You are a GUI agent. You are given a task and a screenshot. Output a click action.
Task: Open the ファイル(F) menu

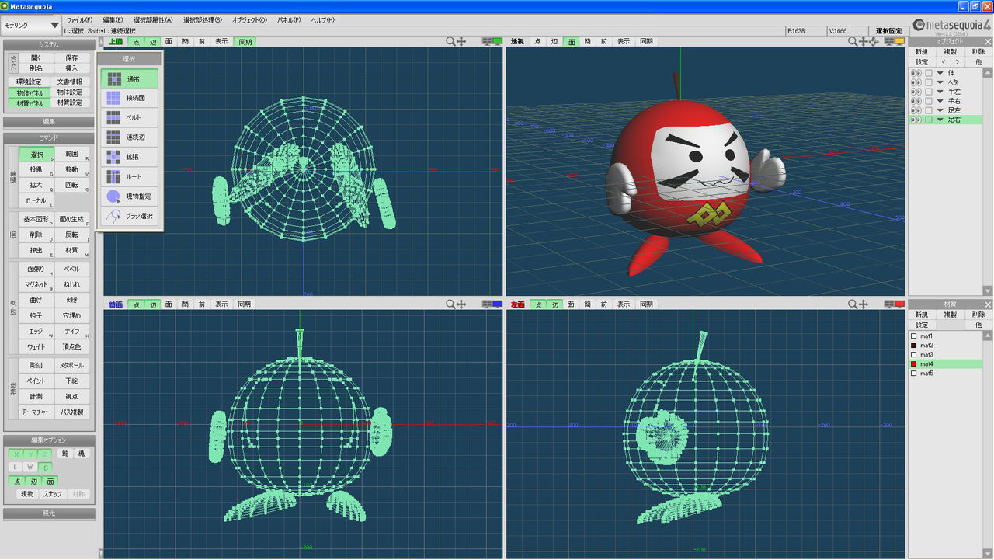click(79, 19)
